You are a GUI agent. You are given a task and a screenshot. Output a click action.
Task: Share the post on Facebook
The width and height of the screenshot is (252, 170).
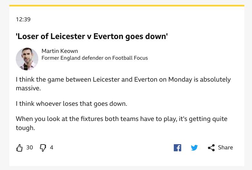click(x=177, y=148)
